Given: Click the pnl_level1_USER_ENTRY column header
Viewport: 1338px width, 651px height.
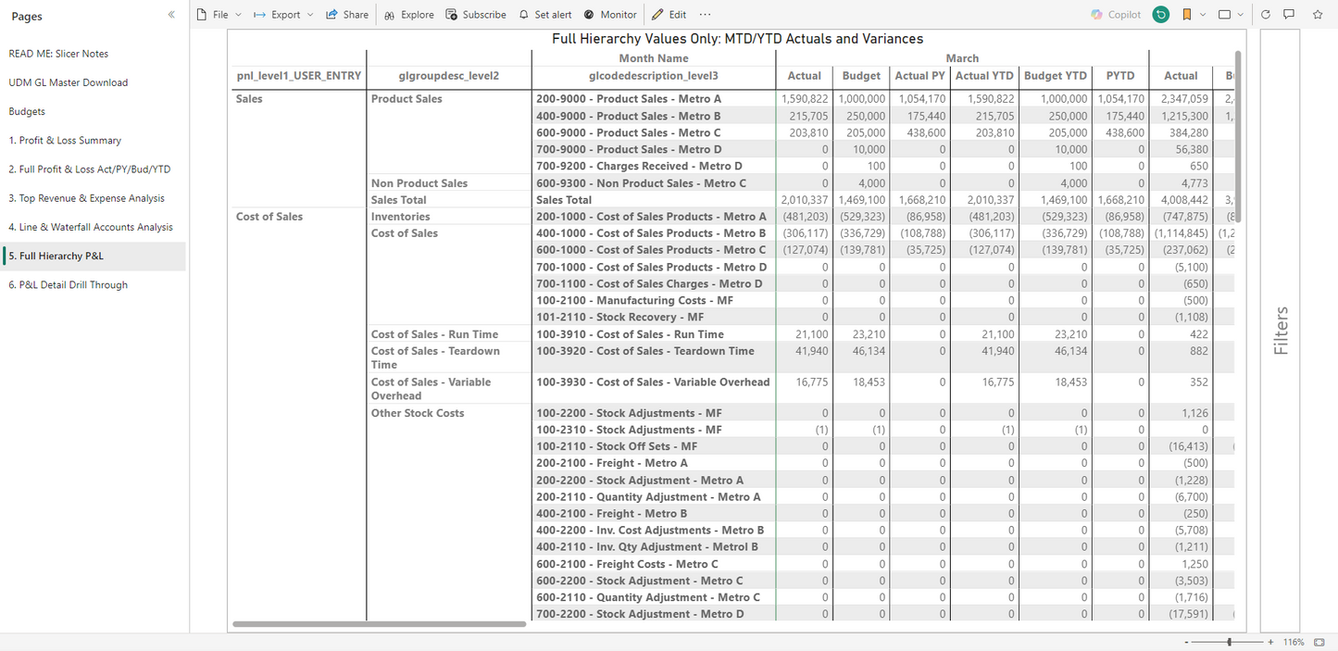Looking at the screenshot, I should 298,76.
